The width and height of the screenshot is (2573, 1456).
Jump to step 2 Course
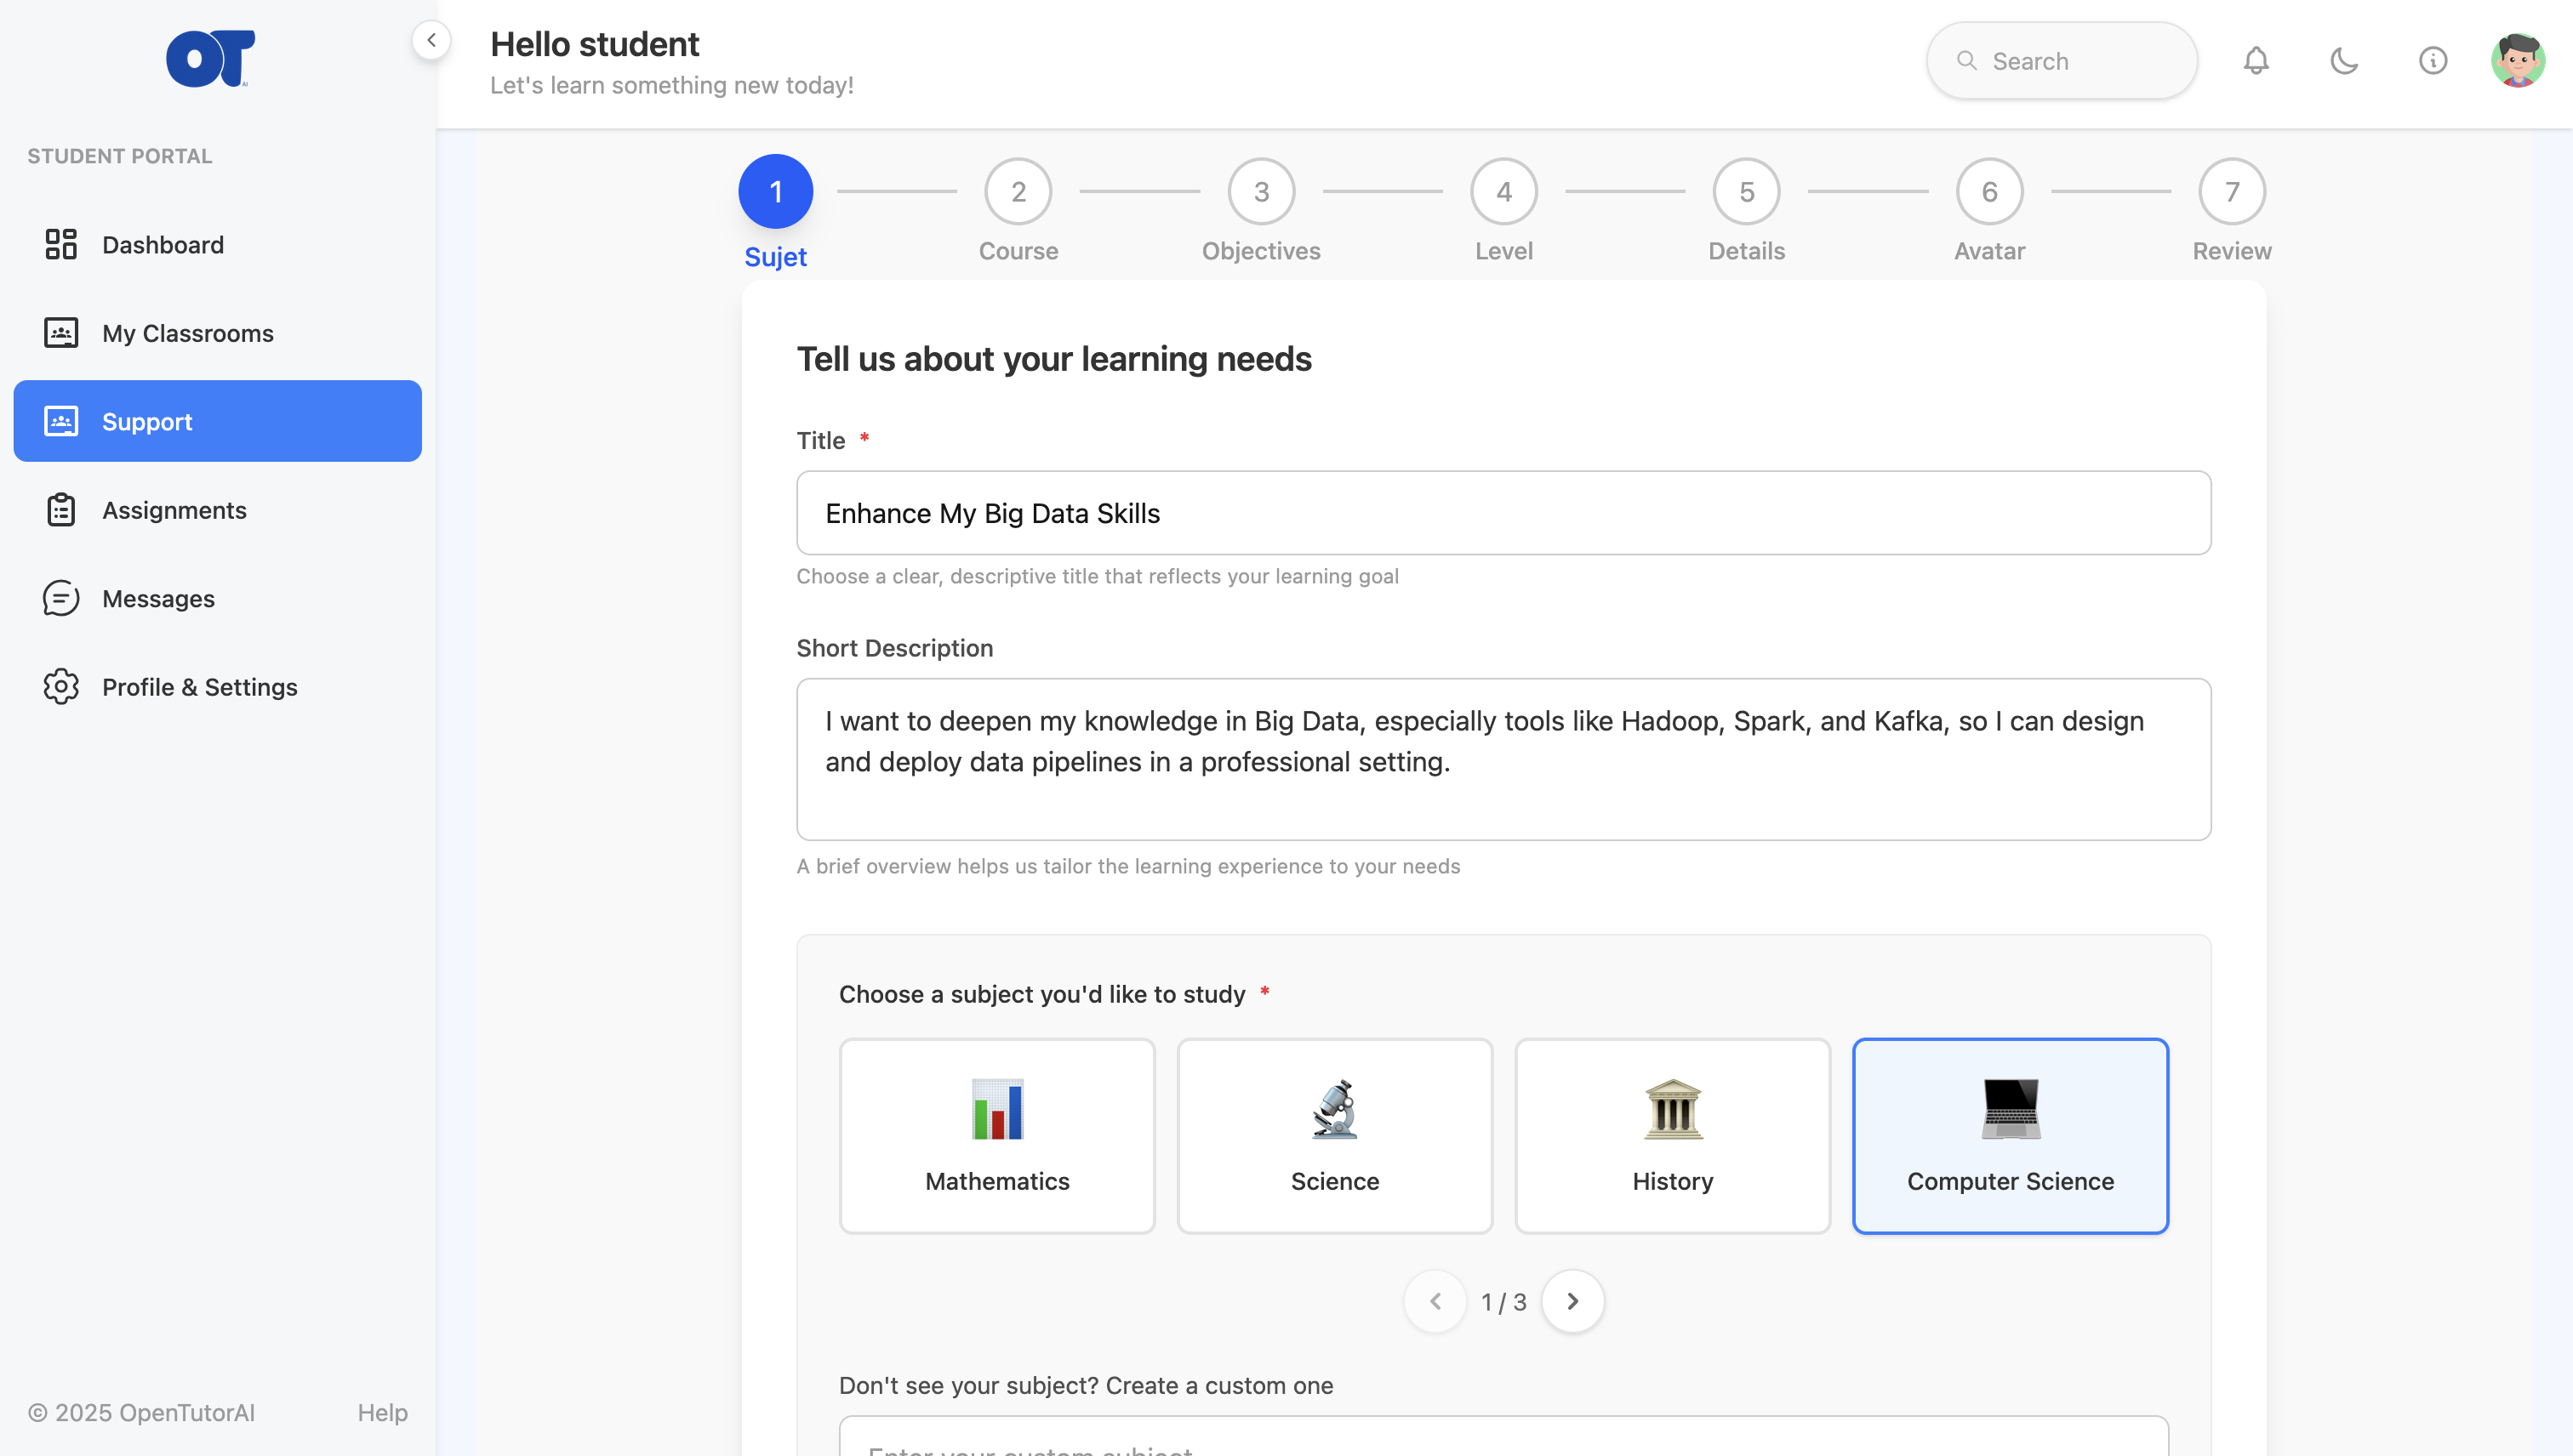coord(1018,192)
